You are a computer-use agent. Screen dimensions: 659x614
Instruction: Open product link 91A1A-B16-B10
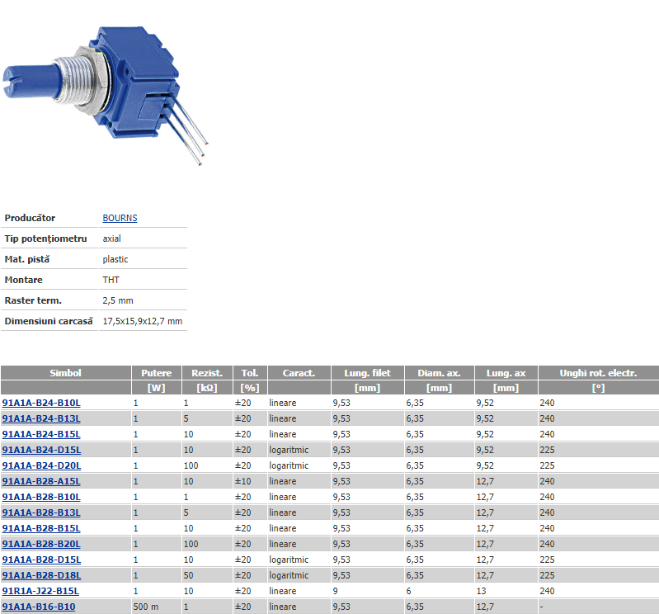39,607
